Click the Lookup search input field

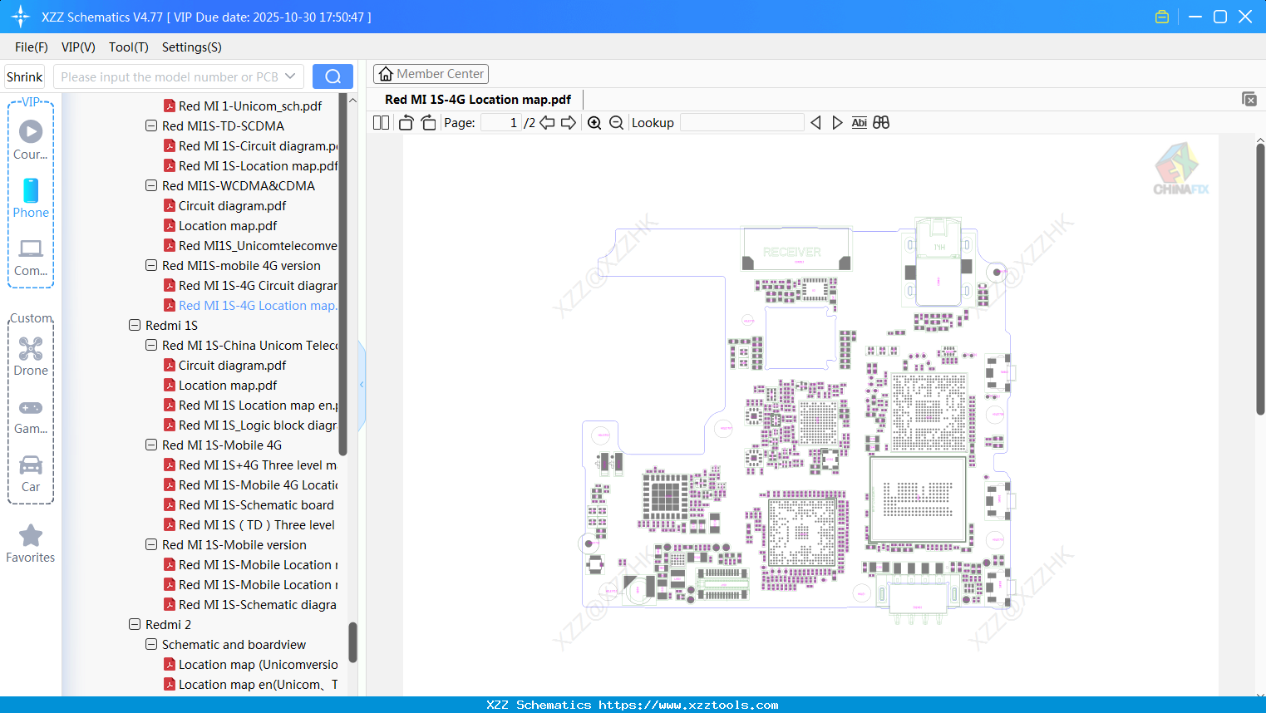point(741,122)
